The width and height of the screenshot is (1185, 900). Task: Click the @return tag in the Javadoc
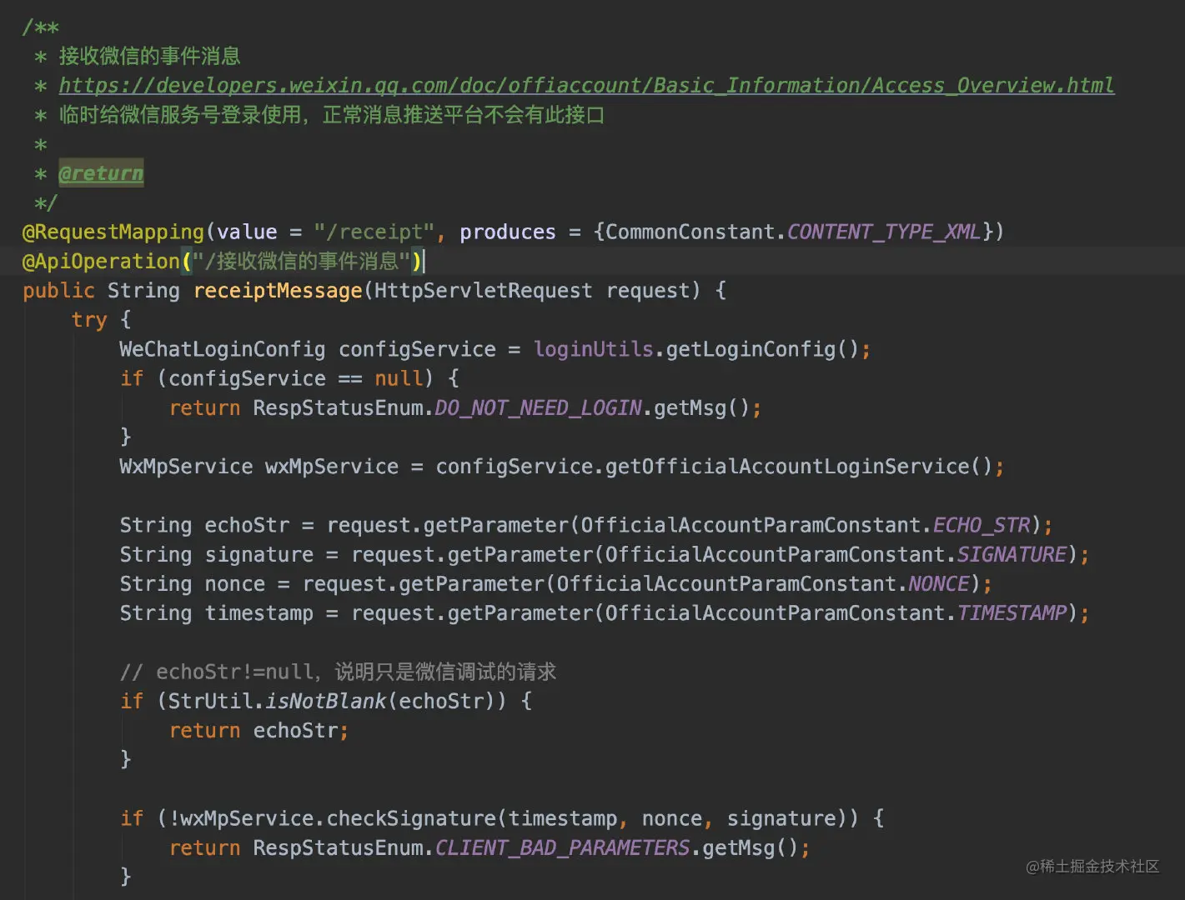pos(101,173)
